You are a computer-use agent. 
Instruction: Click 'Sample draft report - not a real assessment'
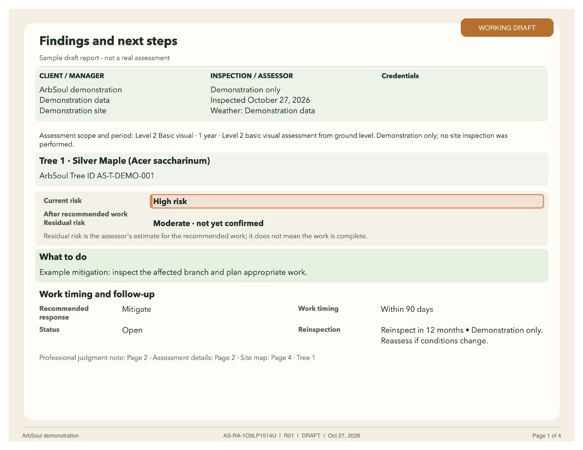pos(105,58)
